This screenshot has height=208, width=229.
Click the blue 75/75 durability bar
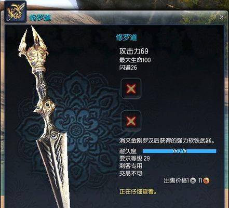pos(180,151)
